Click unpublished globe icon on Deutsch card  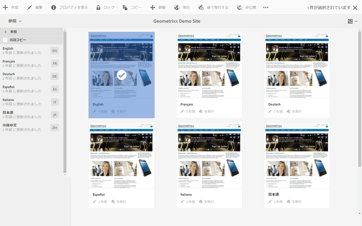click(x=289, y=112)
